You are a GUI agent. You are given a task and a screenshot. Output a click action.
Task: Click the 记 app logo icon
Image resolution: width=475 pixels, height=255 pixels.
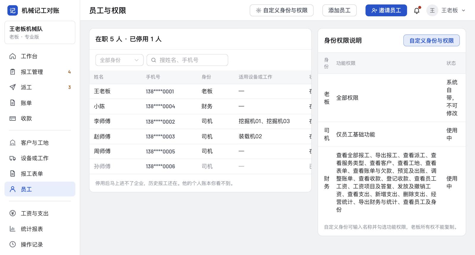tap(12, 10)
